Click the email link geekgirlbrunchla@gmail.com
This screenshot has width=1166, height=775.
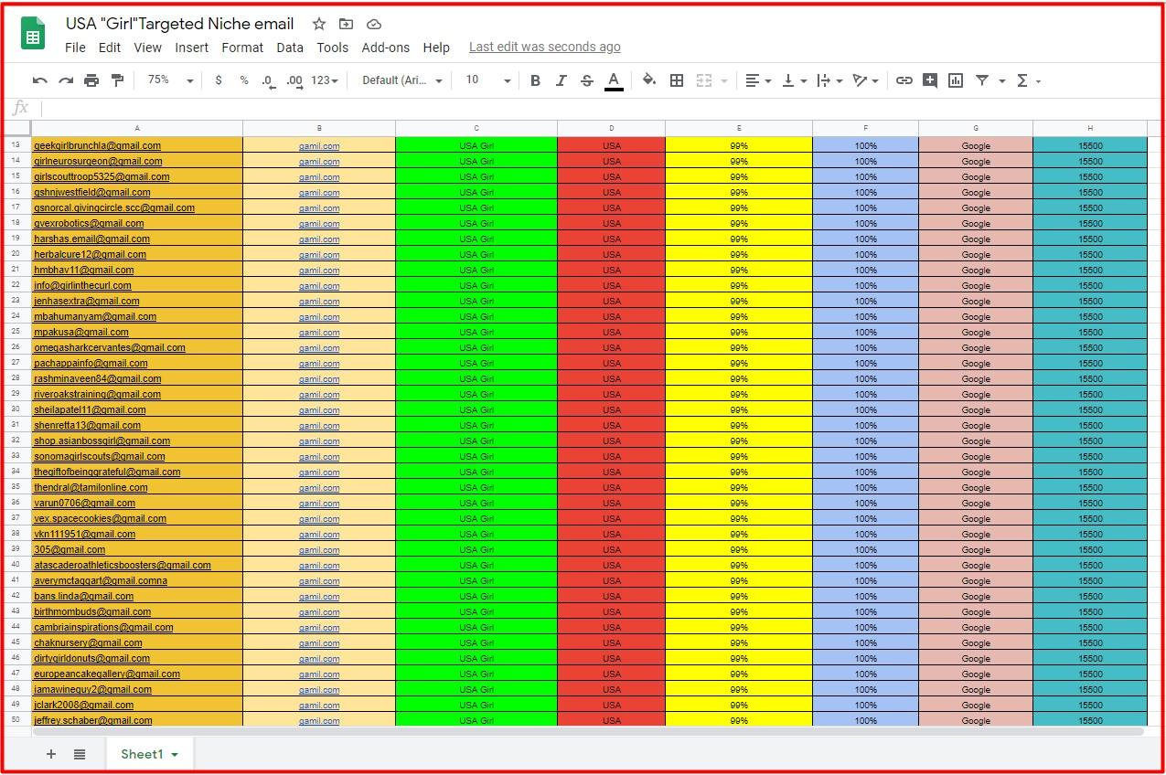tap(97, 145)
